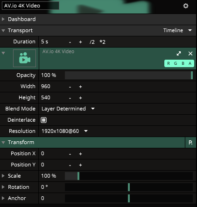Image resolution: width=197 pixels, height=207 pixels.
Task: Expand the Scale parameter
Action: pos(3,176)
